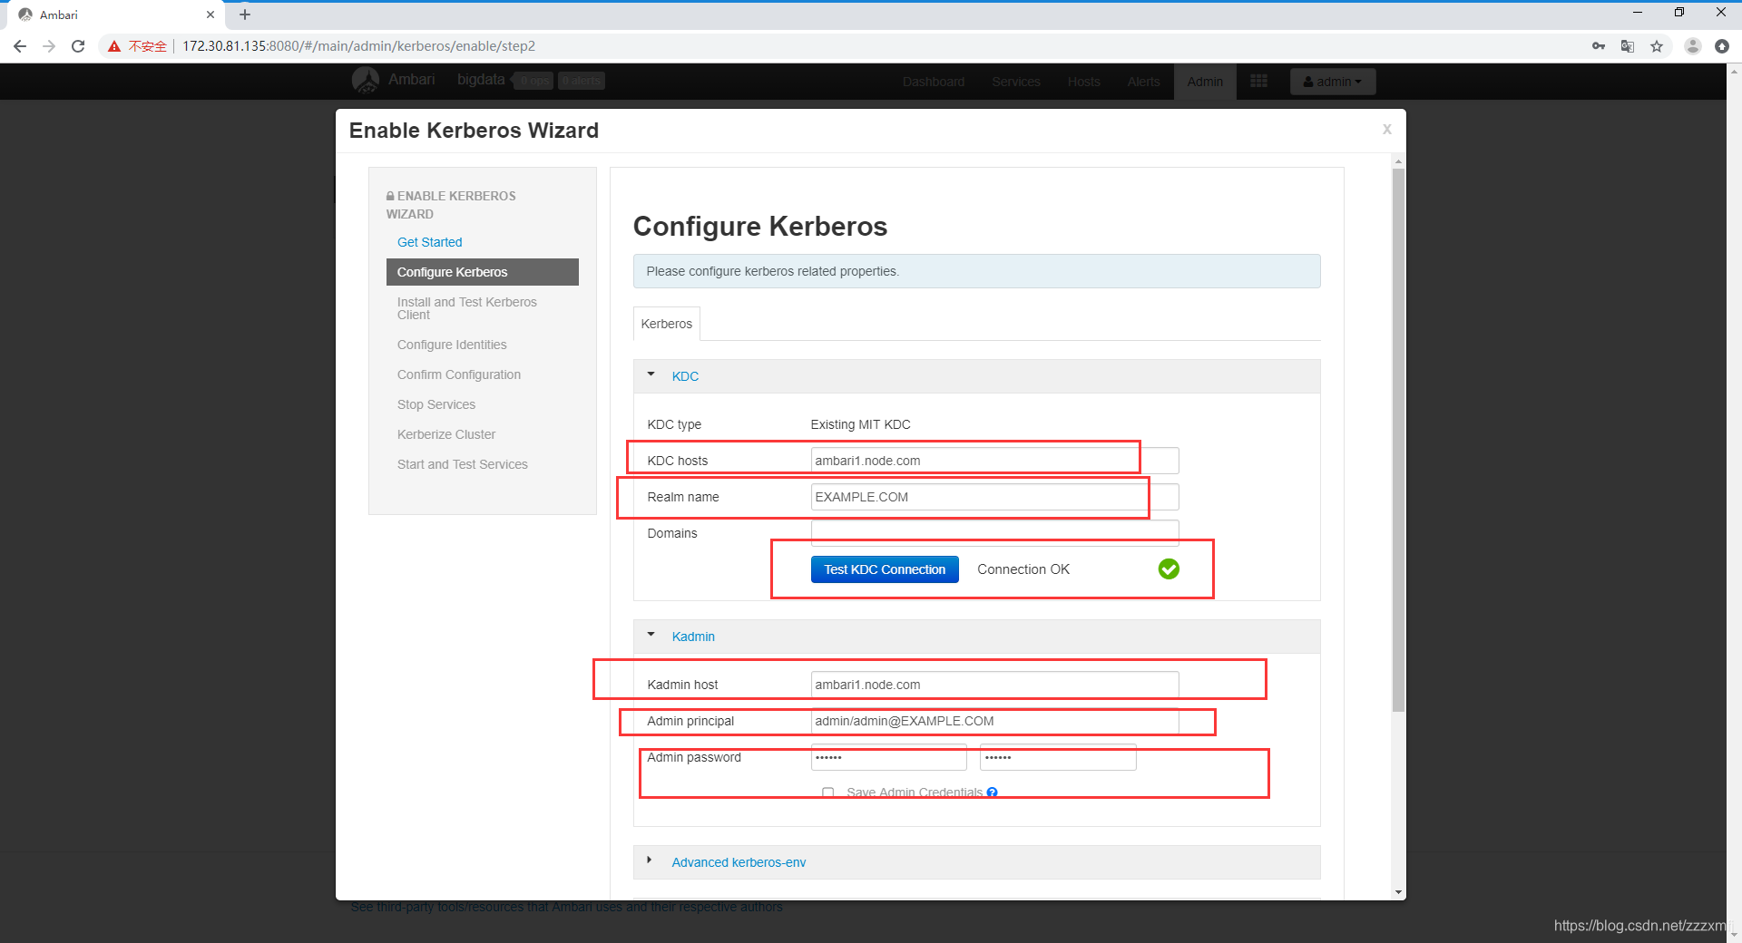The width and height of the screenshot is (1742, 943).
Task: Click the 0 alerts badge
Action: click(x=582, y=81)
